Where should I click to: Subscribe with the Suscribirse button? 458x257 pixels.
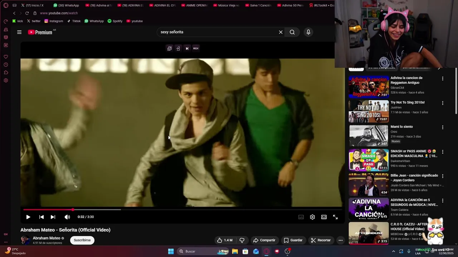82,240
